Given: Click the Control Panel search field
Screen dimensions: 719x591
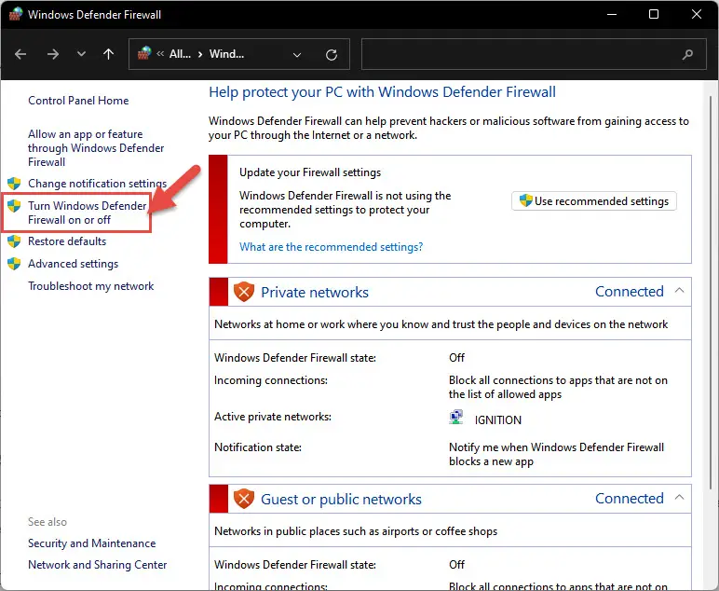Looking at the screenshot, I should [534, 54].
